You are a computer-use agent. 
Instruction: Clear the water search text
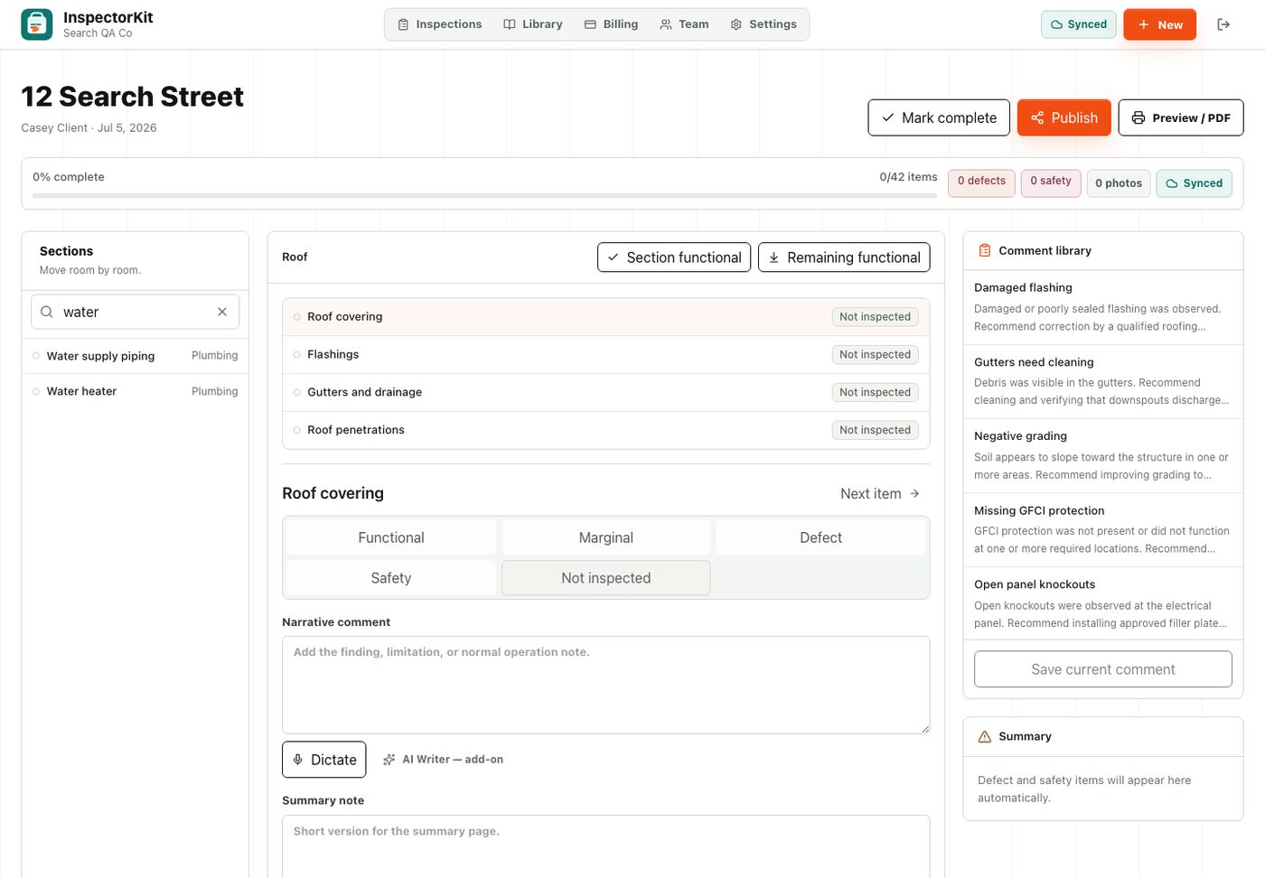pos(222,312)
